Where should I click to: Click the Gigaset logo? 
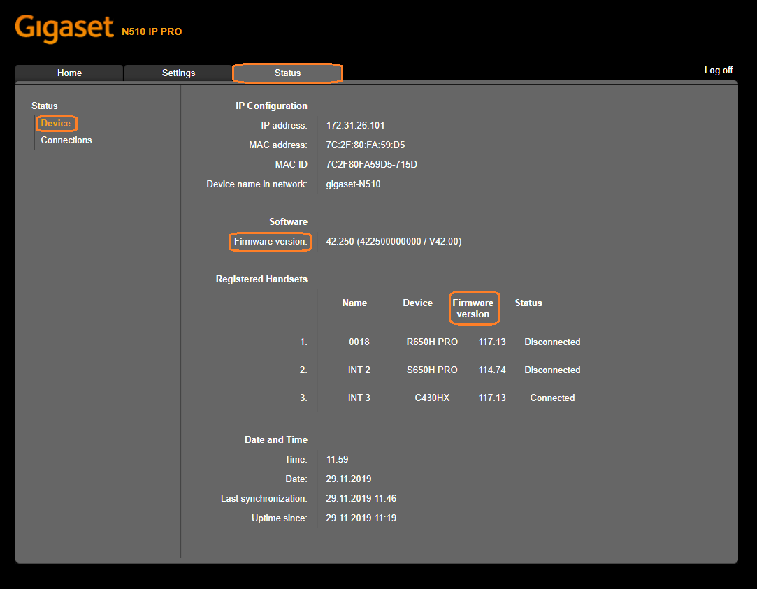coord(64,28)
